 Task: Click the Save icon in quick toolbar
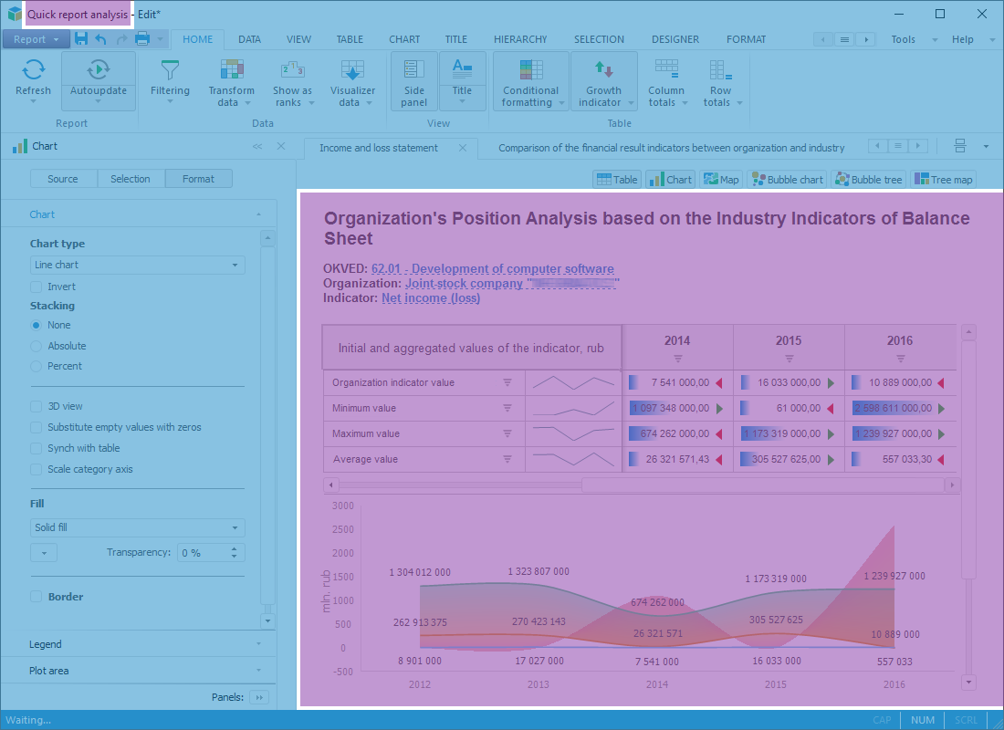(81, 39)
